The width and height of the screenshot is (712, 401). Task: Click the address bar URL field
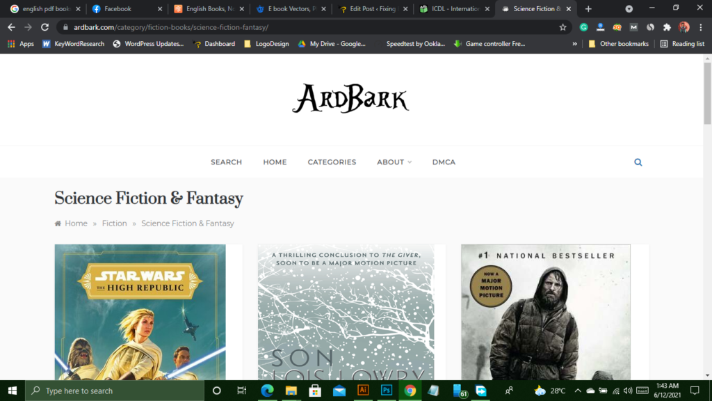(x=314, y=27)
